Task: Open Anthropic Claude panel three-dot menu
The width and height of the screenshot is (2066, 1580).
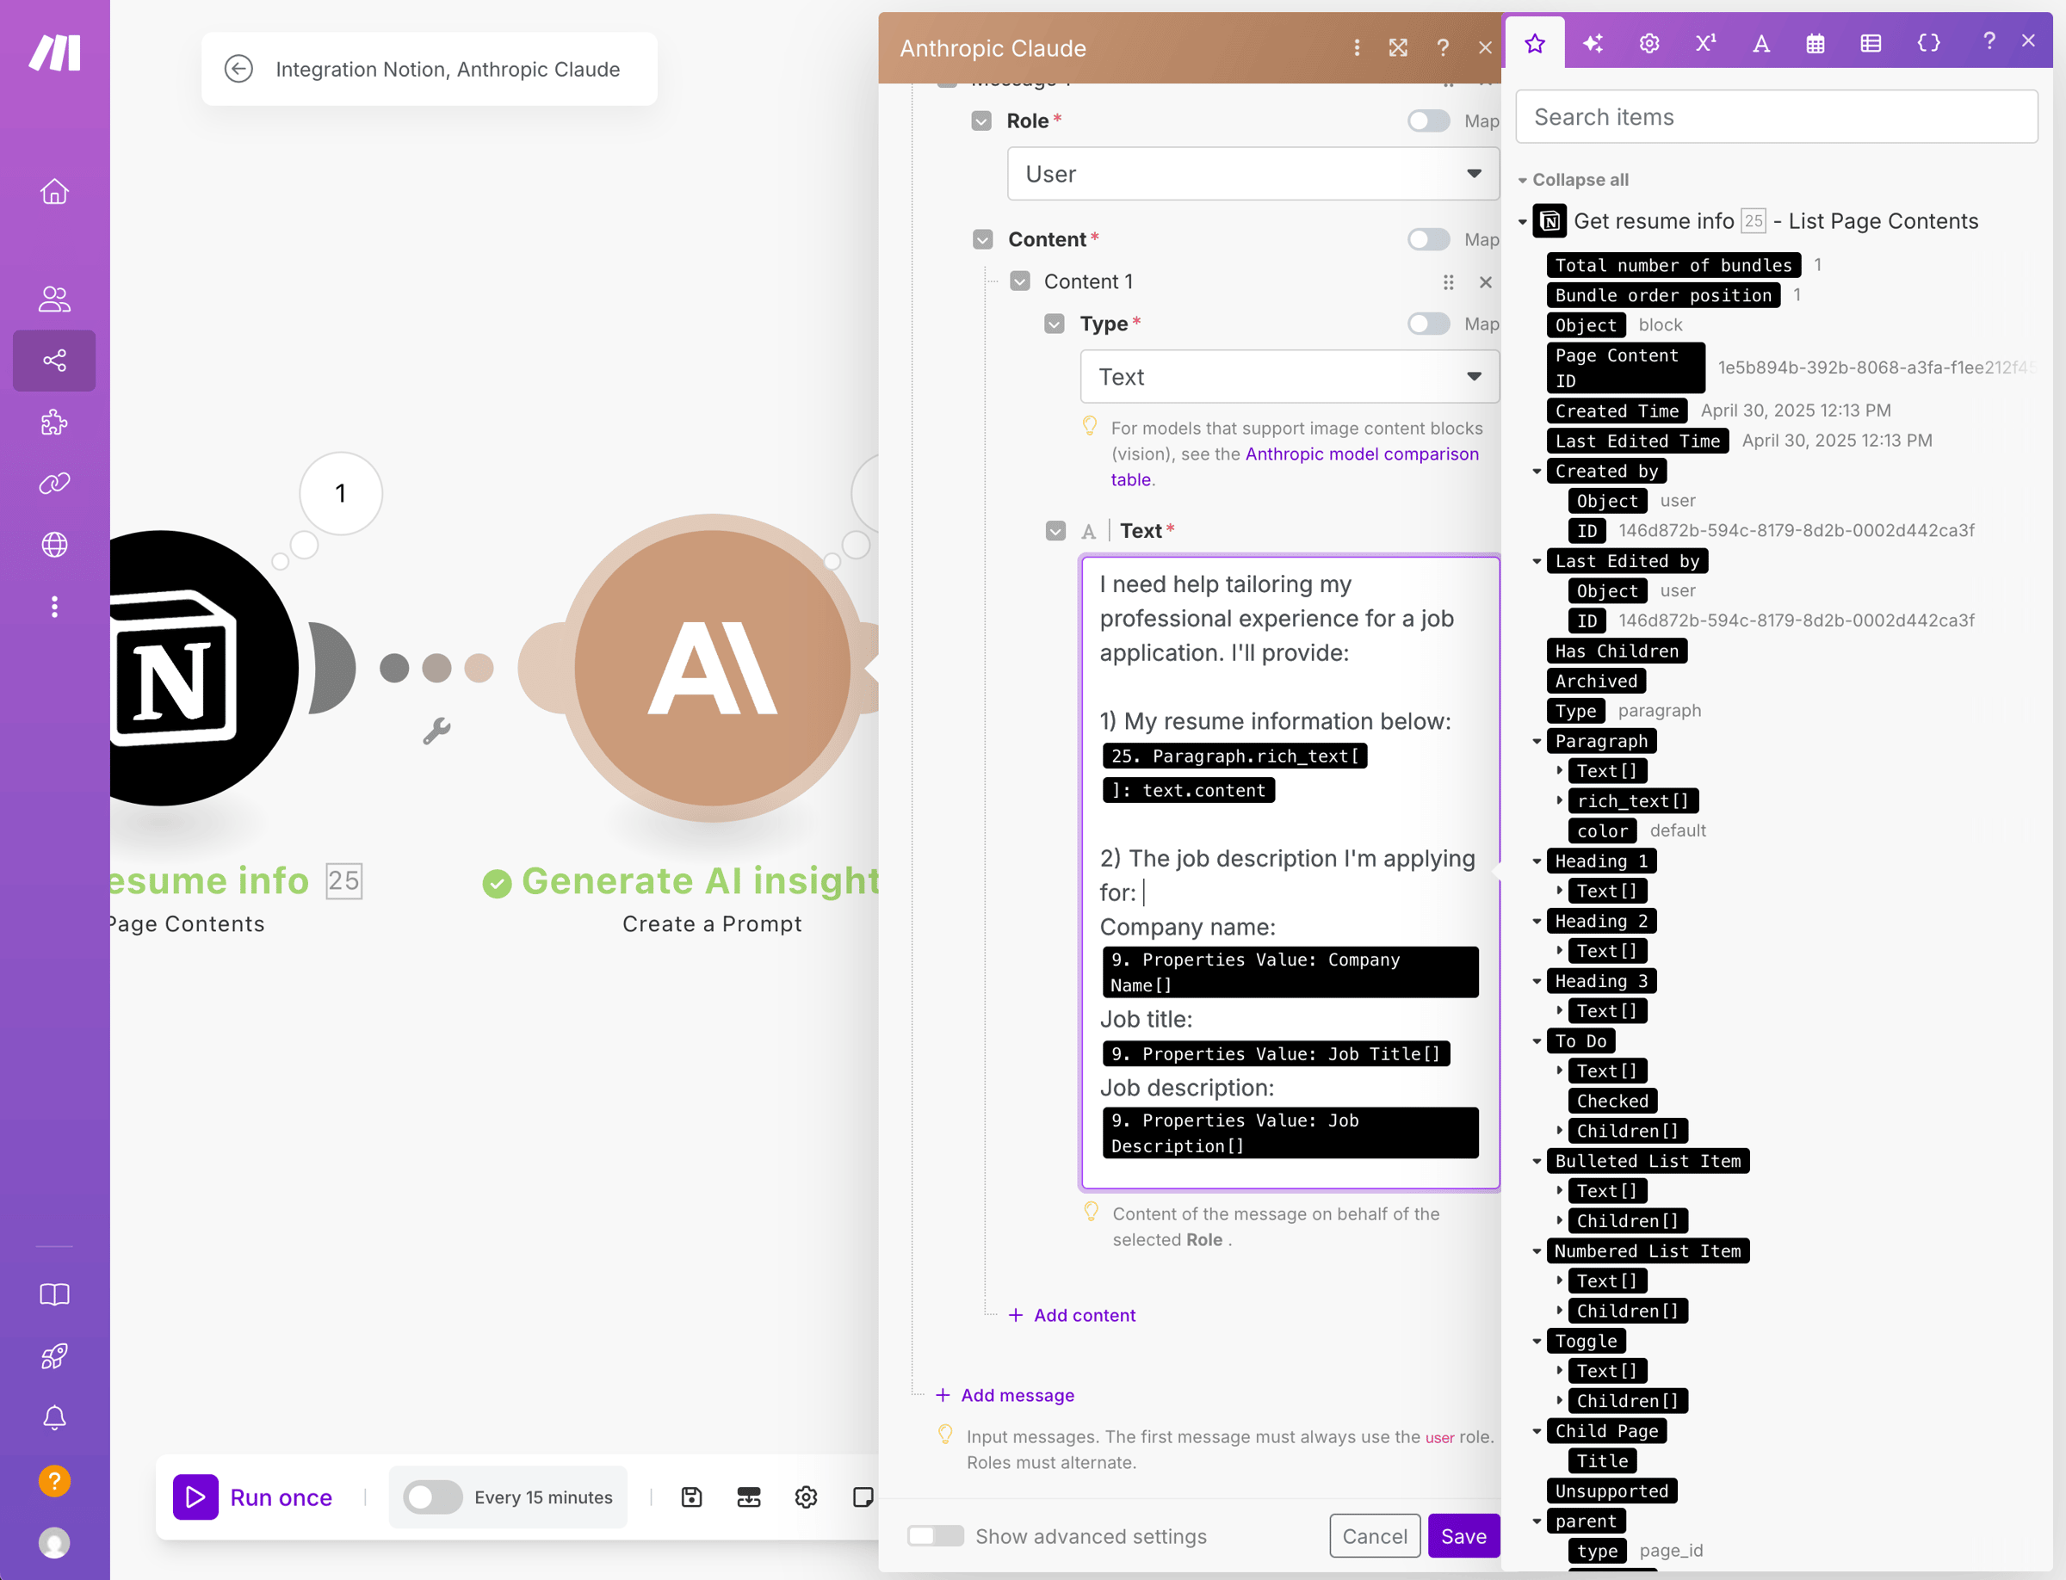Action: [x=1357, y=48]
